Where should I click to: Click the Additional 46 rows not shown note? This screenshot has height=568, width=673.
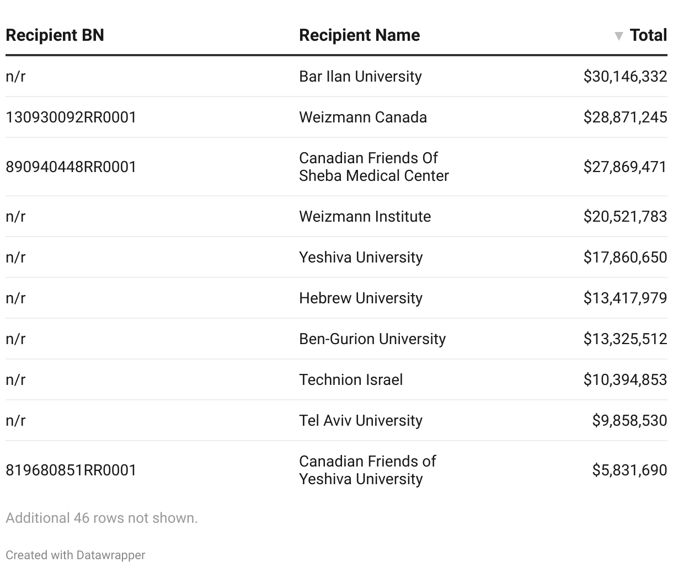tap(102, 518)
